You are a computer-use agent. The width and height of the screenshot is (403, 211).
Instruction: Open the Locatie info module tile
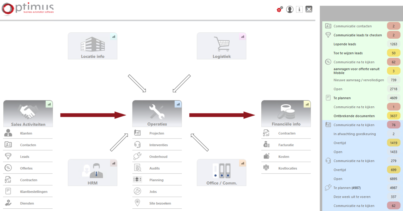coord(92,46)
